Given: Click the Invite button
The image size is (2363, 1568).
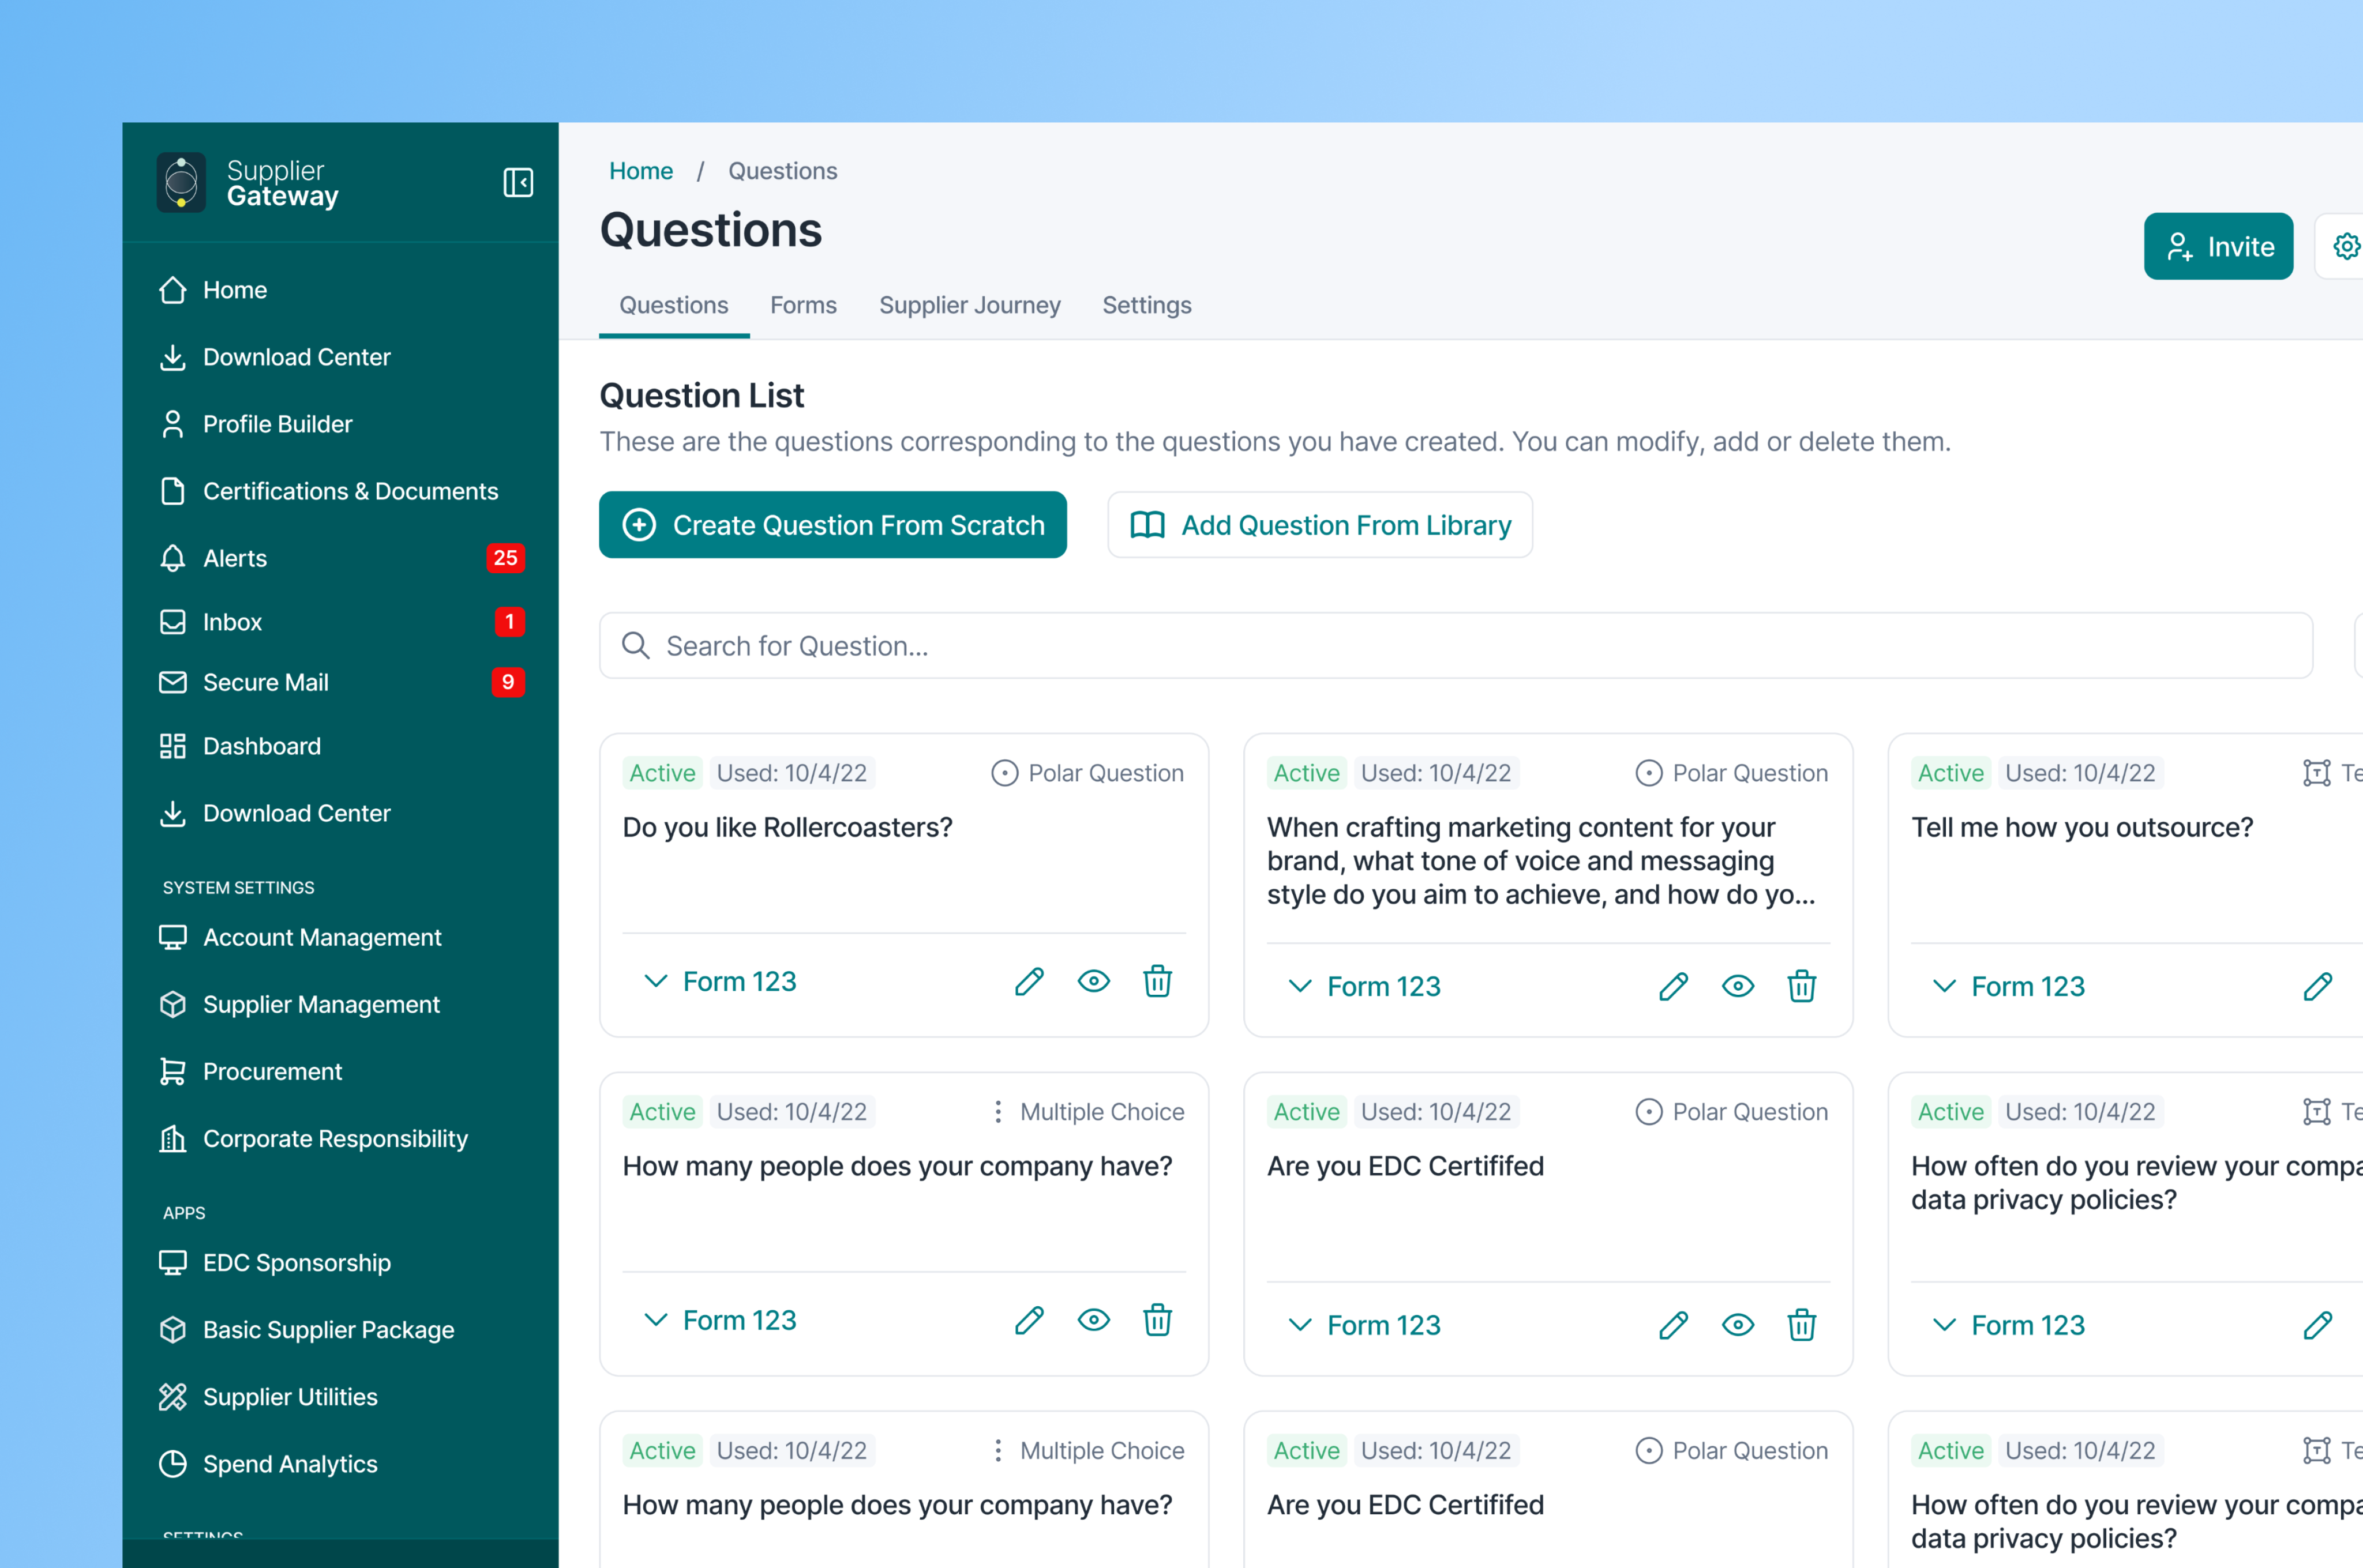Looking at the screenshot, I should tap(2218, 246).
